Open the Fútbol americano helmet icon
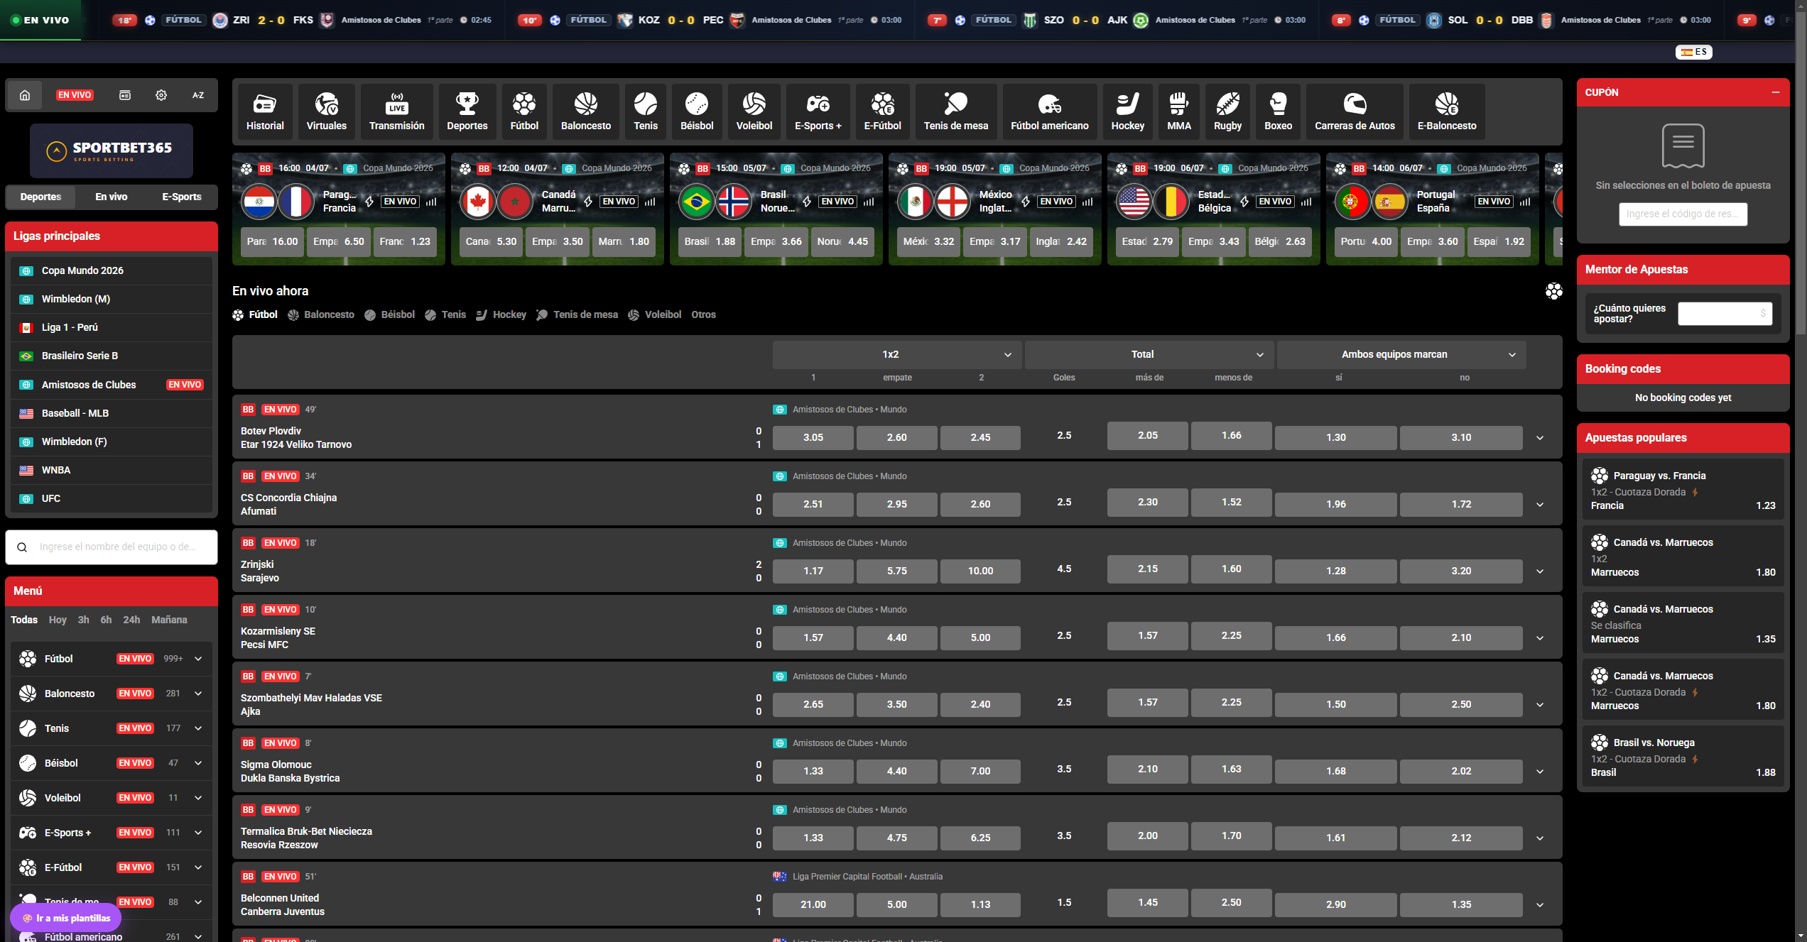The height and width of the screenshot is (942, 1807). point(1050,112)
